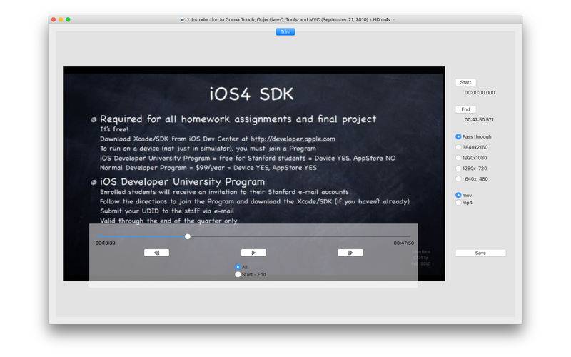Click the green zoom window button
Image resolution: width=571 pixels, height=357 pixels.
click(x=68, y=19)
